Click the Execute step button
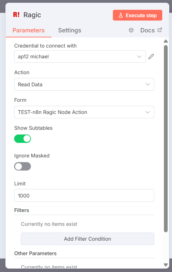Image resolution: width=172 pixels, height=272 pixels. [138, 15]
